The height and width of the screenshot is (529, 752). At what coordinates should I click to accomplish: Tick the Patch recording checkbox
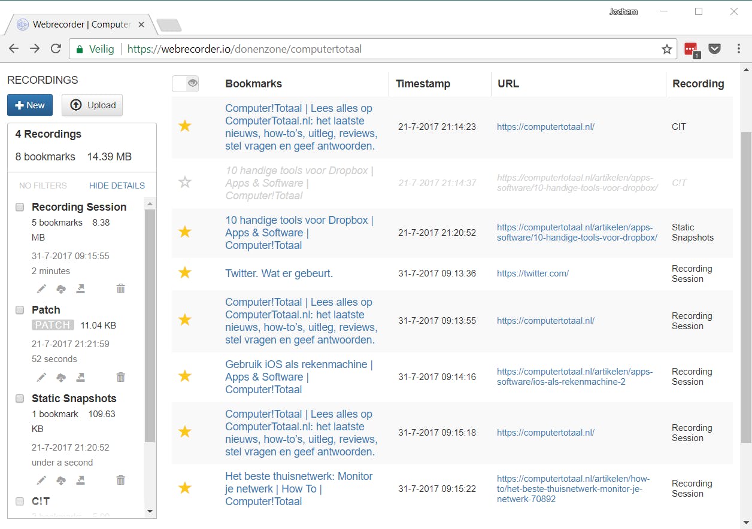20,310
